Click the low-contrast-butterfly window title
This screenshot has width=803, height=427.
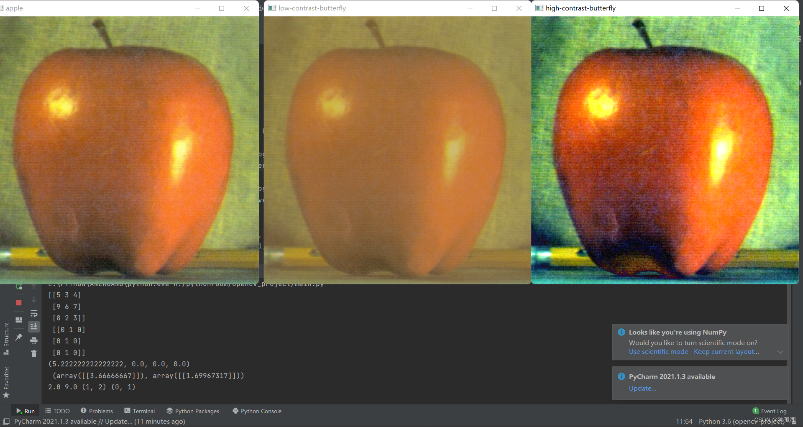312,8
